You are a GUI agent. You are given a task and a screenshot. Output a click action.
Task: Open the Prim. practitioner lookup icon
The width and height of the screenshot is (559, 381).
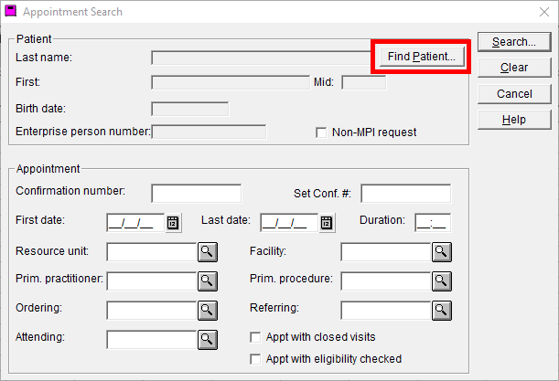207,281
